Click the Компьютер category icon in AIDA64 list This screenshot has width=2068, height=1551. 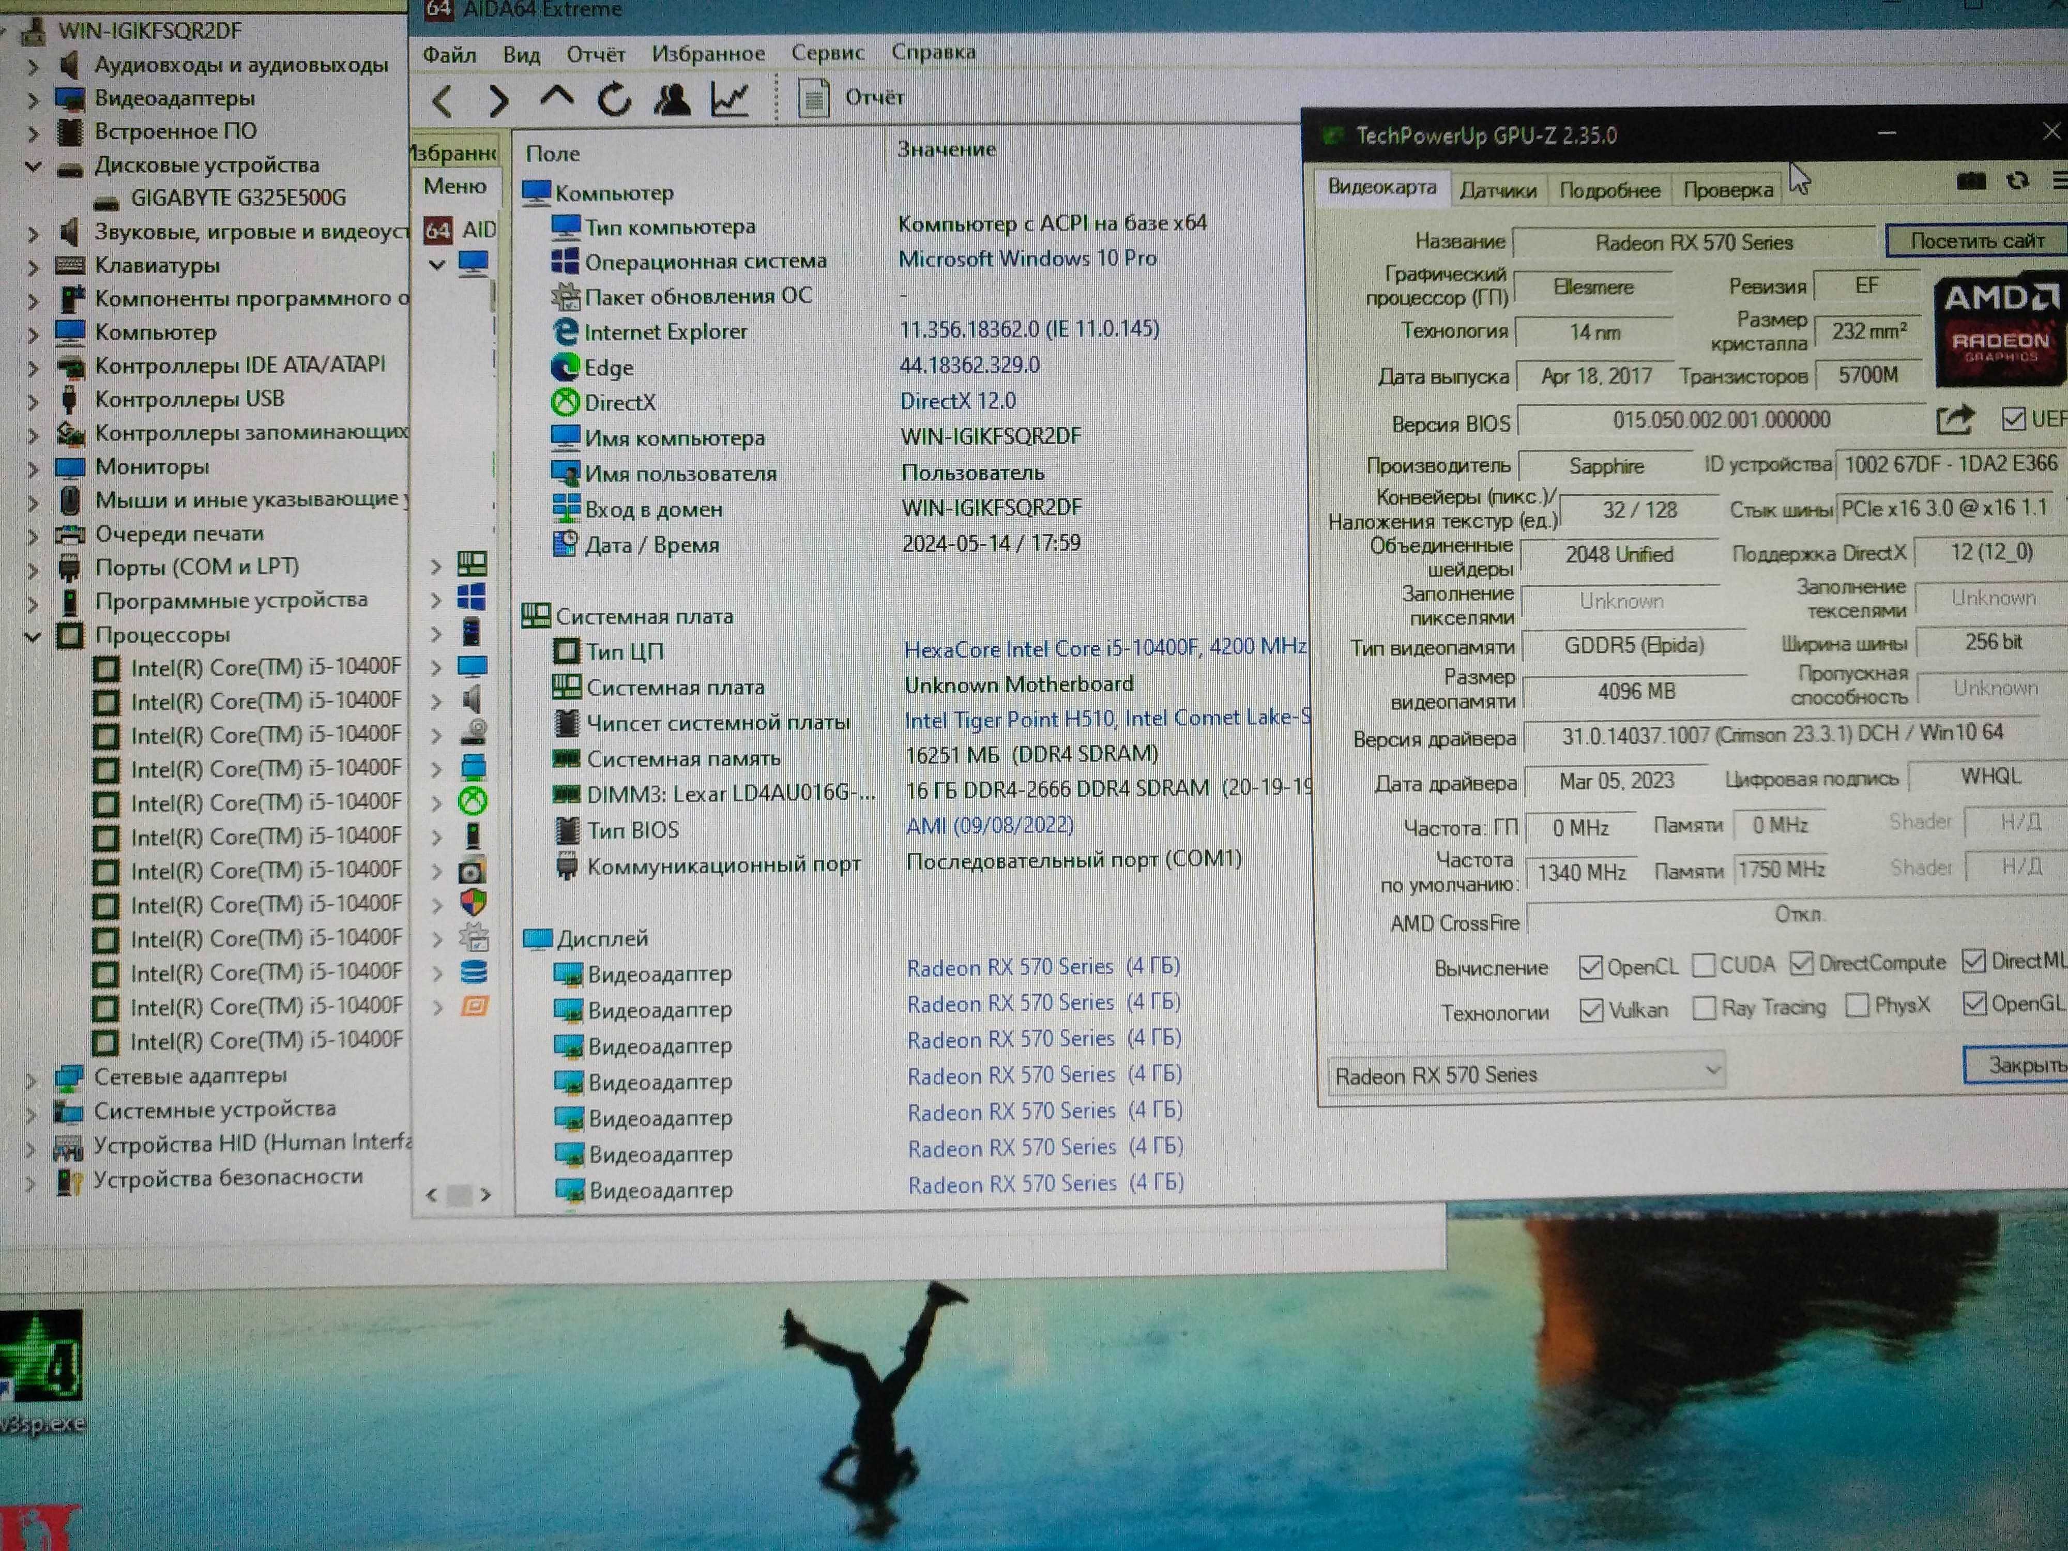coord(536,193)
